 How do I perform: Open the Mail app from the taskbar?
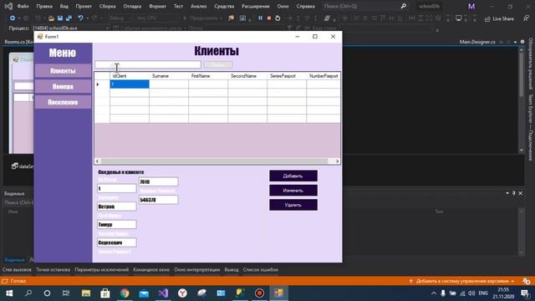(x=144, y=293)
